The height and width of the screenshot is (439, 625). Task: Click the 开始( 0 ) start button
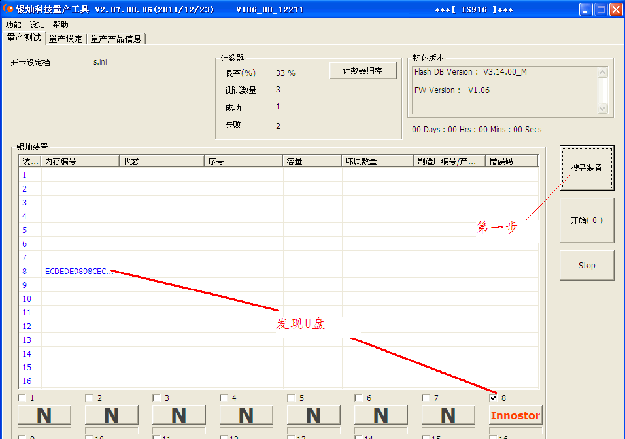pos(586,220)
